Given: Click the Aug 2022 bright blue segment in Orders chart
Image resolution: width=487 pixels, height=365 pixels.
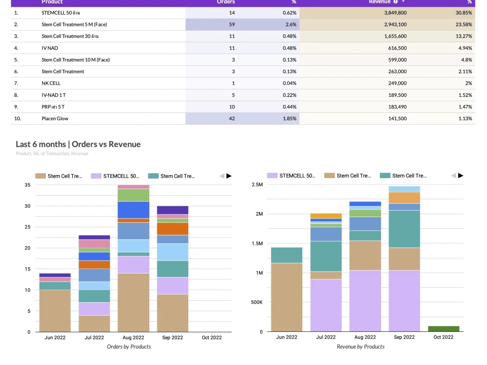Looking at the screenshot, I should point(133,210).
